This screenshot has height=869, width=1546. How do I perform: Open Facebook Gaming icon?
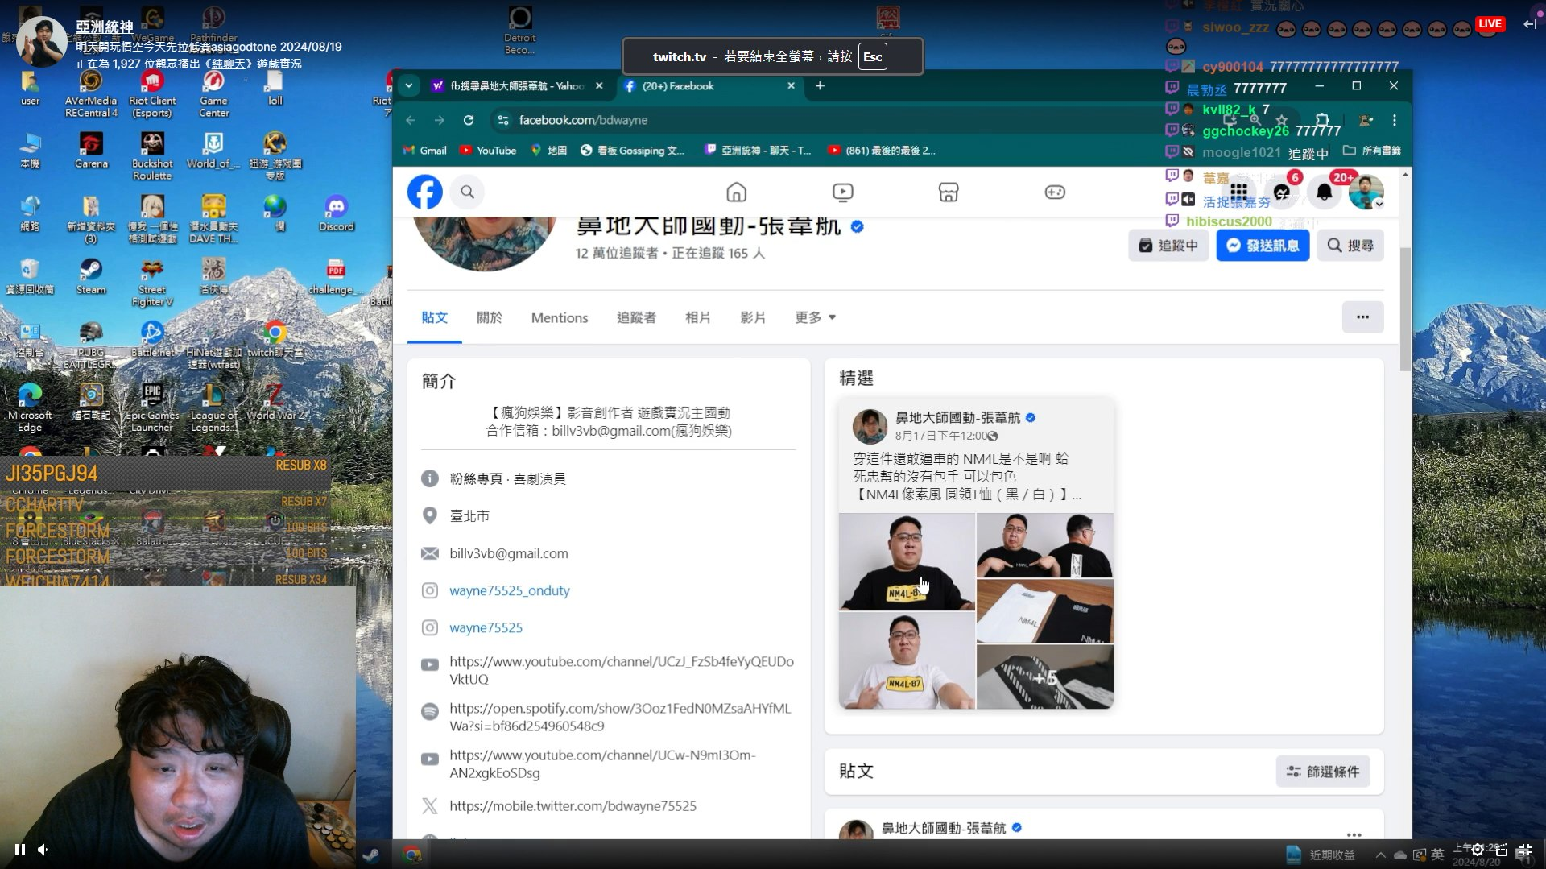pyautogui.click(x=1054, y=192)
